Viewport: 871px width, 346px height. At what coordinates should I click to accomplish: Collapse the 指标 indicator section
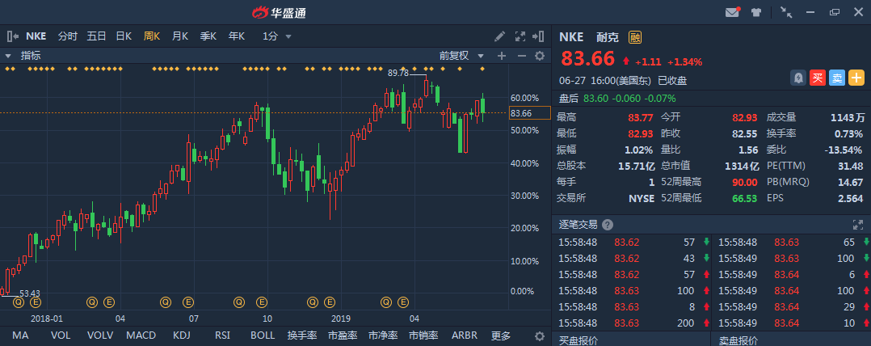coord(9,56)
